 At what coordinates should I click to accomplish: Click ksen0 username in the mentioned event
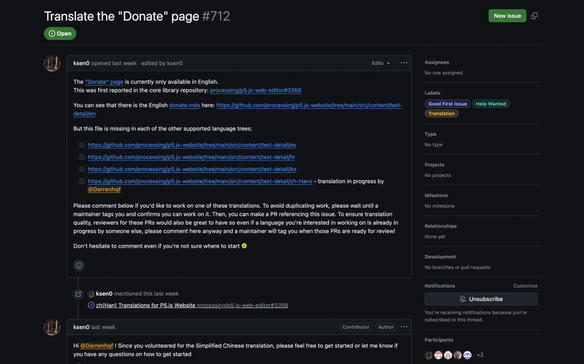[104, 294]
